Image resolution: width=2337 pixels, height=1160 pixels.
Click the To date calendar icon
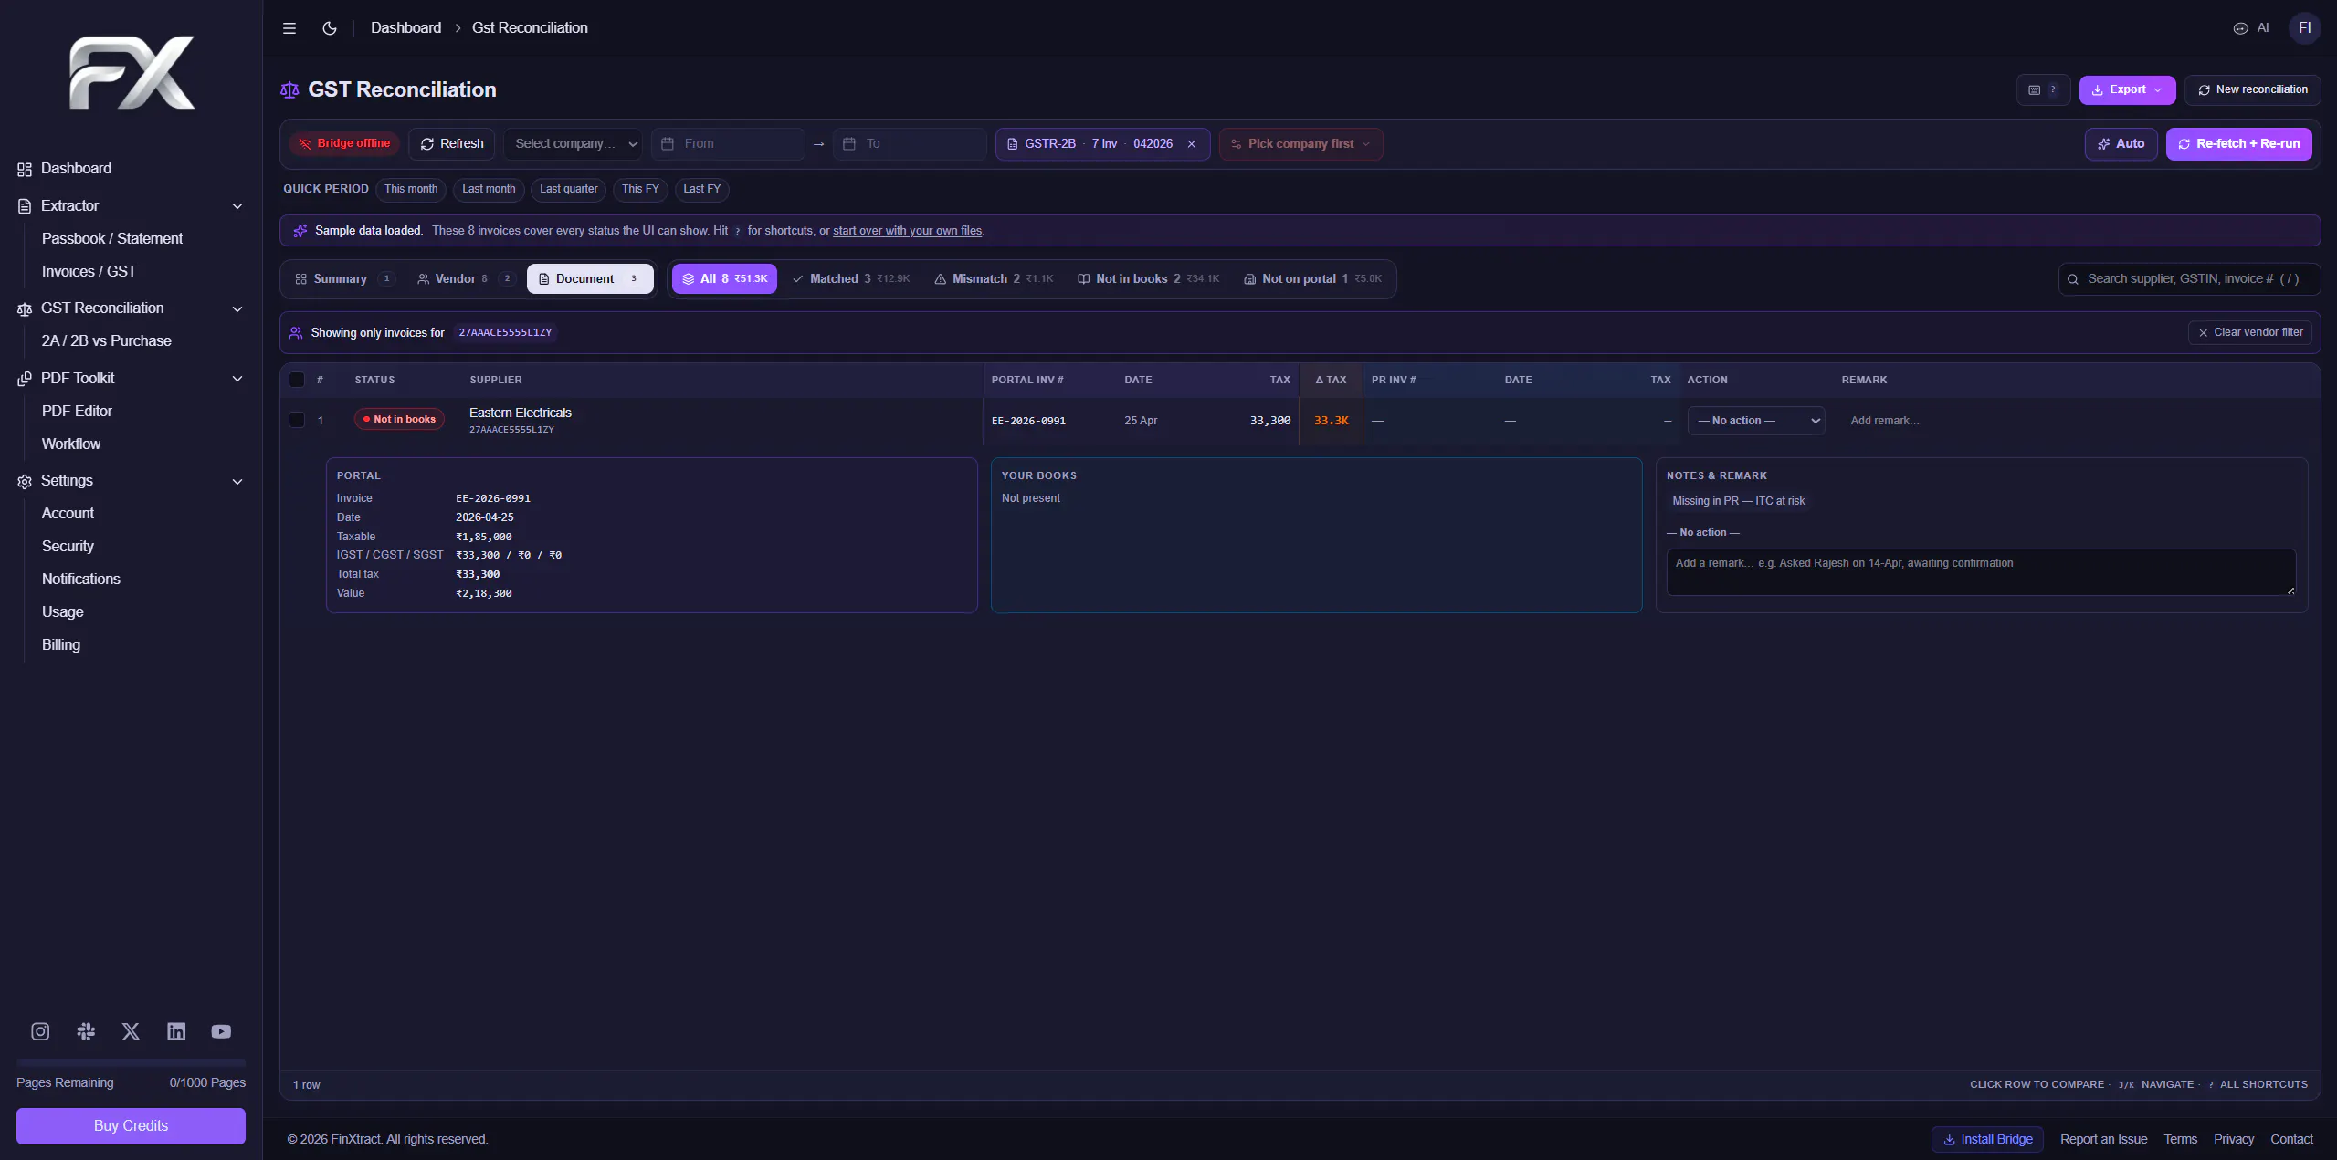point(849,144)
